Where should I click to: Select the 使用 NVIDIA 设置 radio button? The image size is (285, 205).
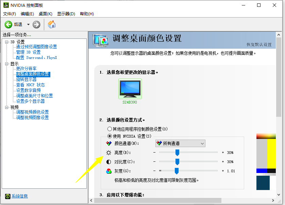click(x=110, y=136)
